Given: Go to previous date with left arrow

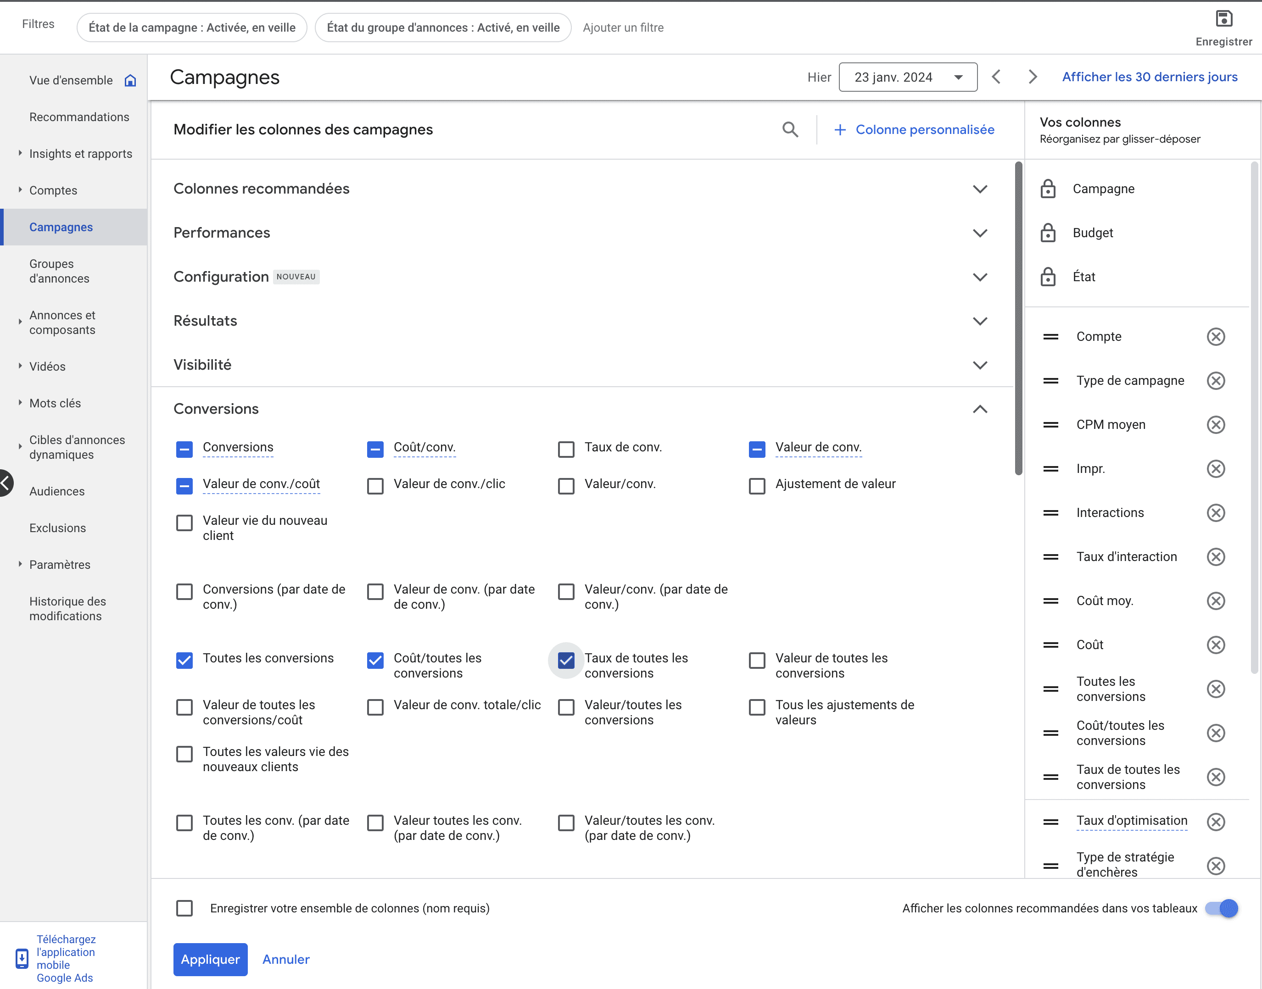Looking at the screenshot, I should [x=996, y=77].
